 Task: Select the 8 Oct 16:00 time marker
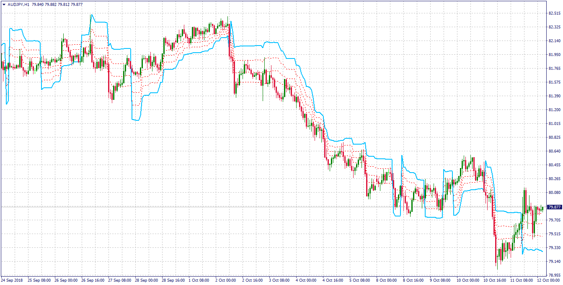(x=413, y=281)
